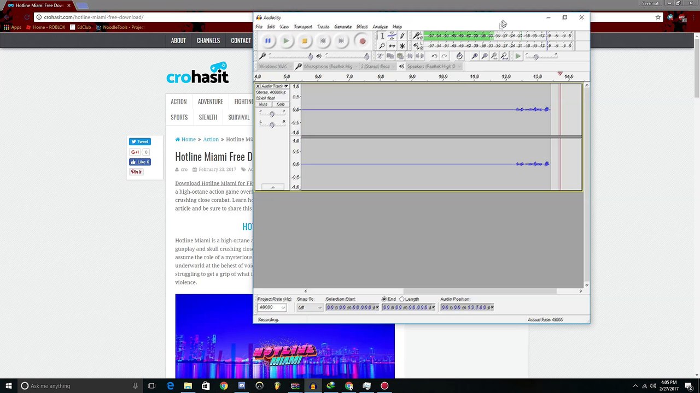Close the Audio Track with its X
The height and width of the screenshot is (393, 700).
tap(258, 86)
